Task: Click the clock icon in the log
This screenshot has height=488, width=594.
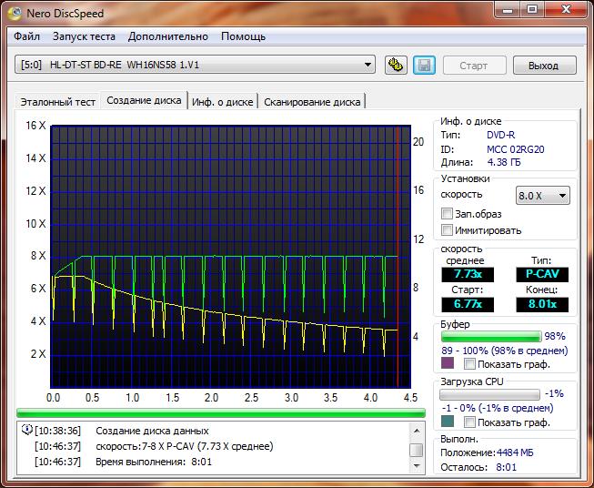Action: [x=25, y=431]
